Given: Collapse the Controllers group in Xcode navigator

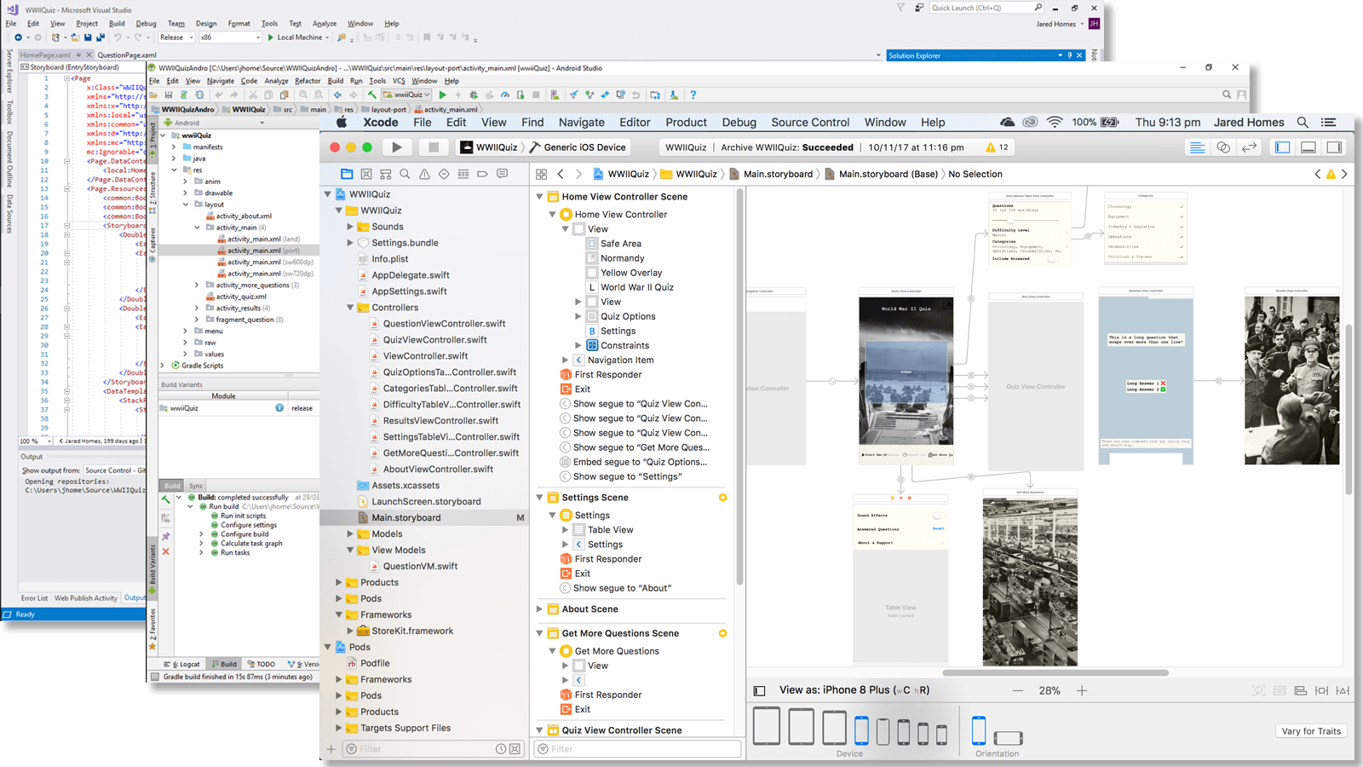Looking at the screenshot, I should pos(350,308).
